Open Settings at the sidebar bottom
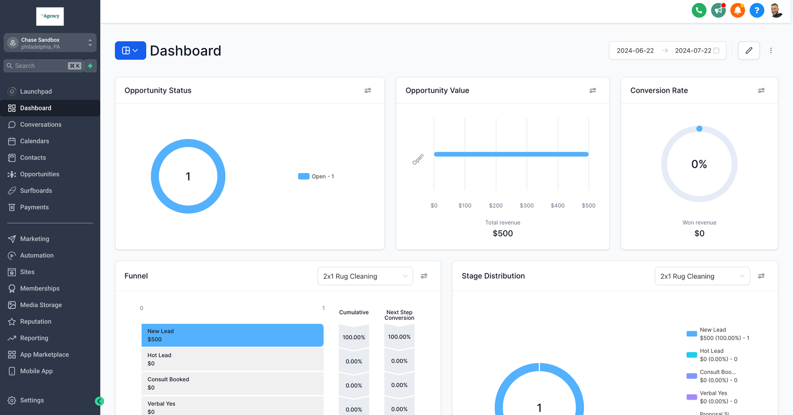793x415 pixels. 32,400
